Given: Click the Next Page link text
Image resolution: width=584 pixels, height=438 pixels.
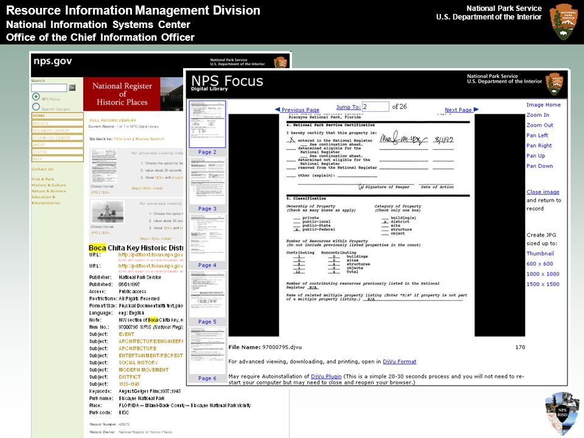Looking at the screenshot, I should pos(459,110).
